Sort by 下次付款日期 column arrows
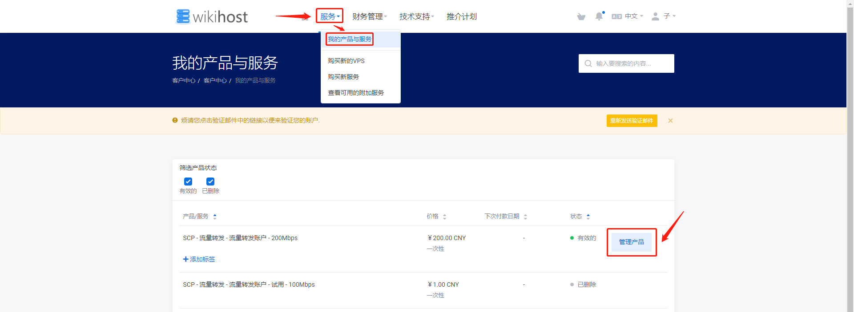The image size is (854, 312). tap(525, 217)
